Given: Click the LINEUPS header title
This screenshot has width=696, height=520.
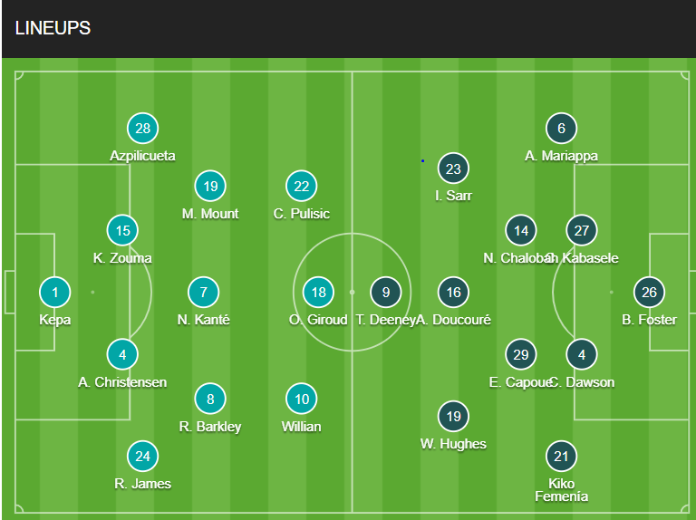Looking at the screenshot, I should pyautogui.click(x=53, y=28).
